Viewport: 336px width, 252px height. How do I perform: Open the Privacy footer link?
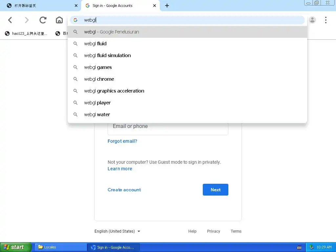pos(213,231)
